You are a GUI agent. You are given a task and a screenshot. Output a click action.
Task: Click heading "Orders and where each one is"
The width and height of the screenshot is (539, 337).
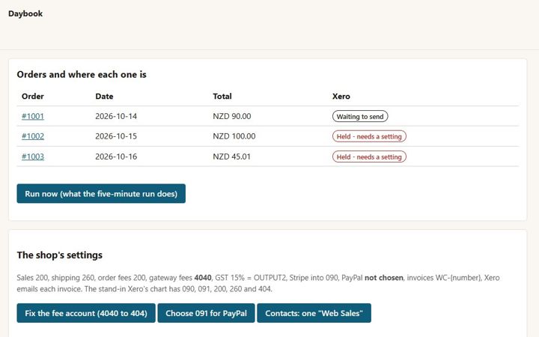coord(82,75)
